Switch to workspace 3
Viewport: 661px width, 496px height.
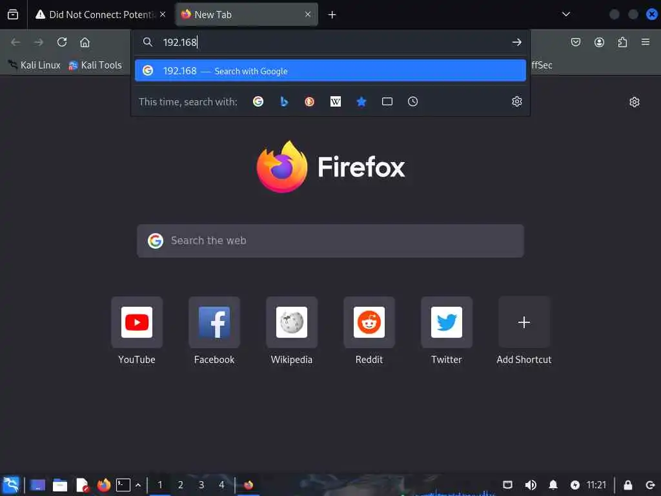coord(201,485)
